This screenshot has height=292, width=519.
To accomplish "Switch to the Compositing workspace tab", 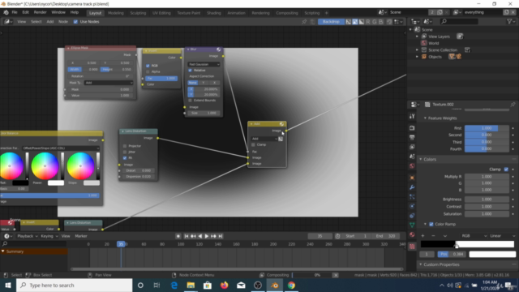I will (x=287, y=13).
